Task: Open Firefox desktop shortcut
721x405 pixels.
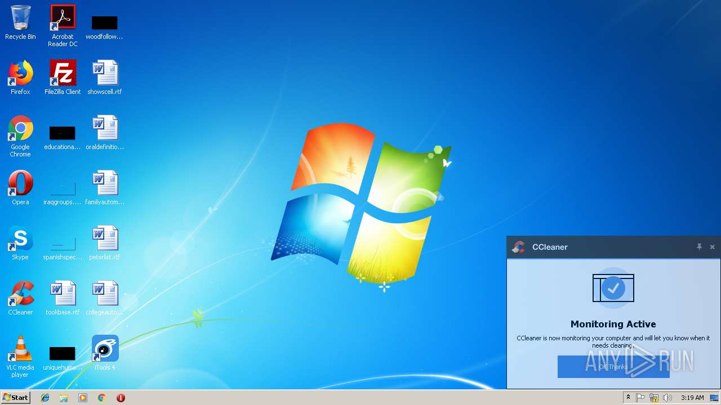Action: [x=20, y=78]
